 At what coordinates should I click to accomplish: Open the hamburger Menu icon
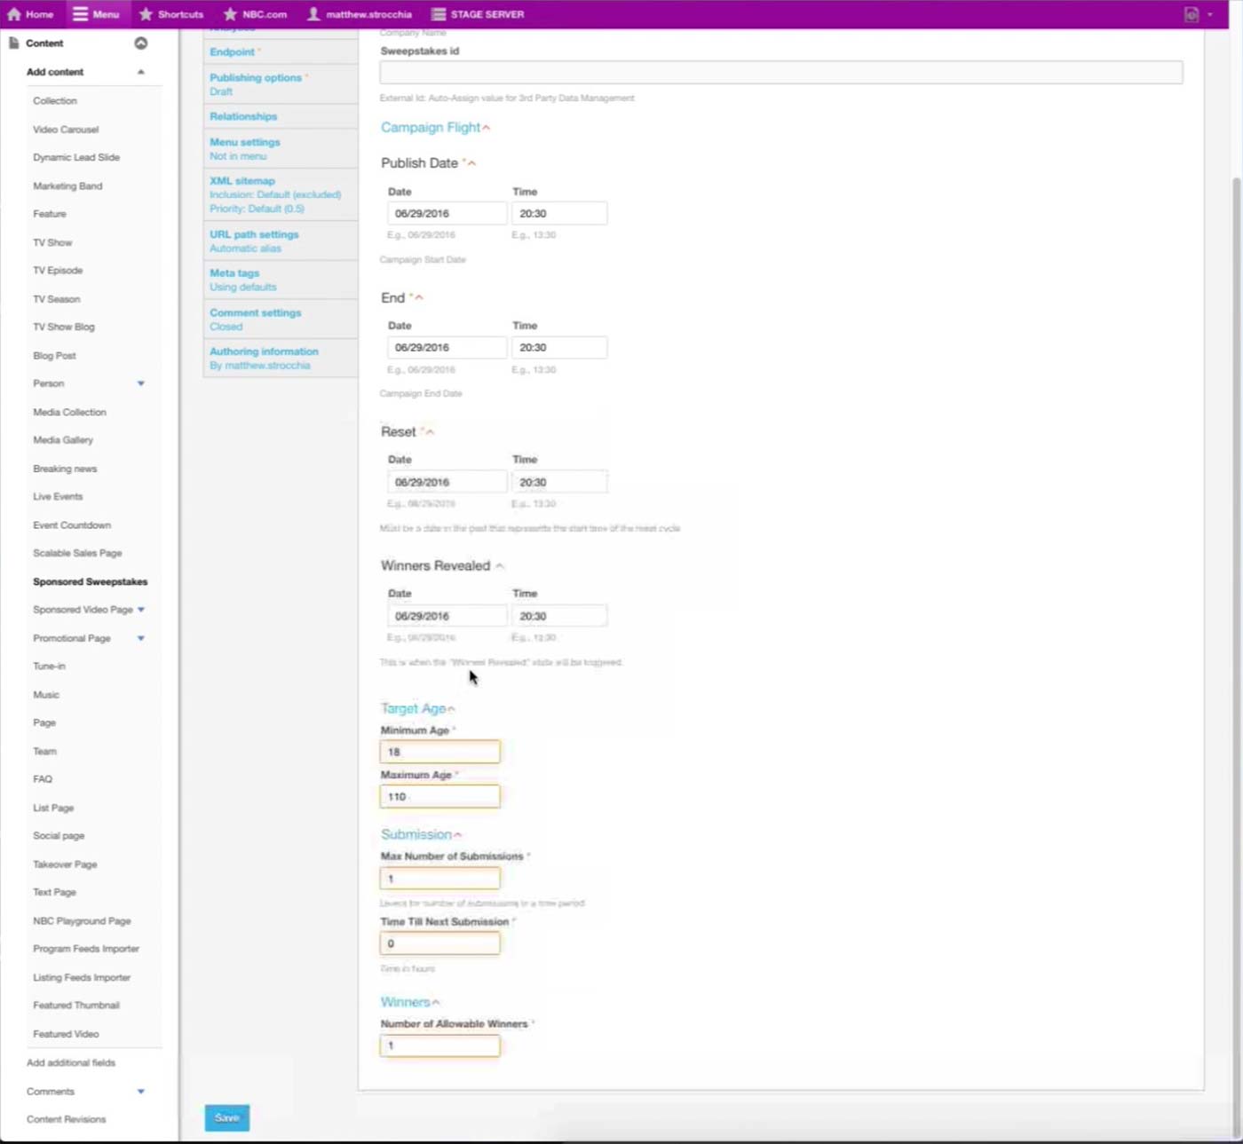click(x=81, y=14)
